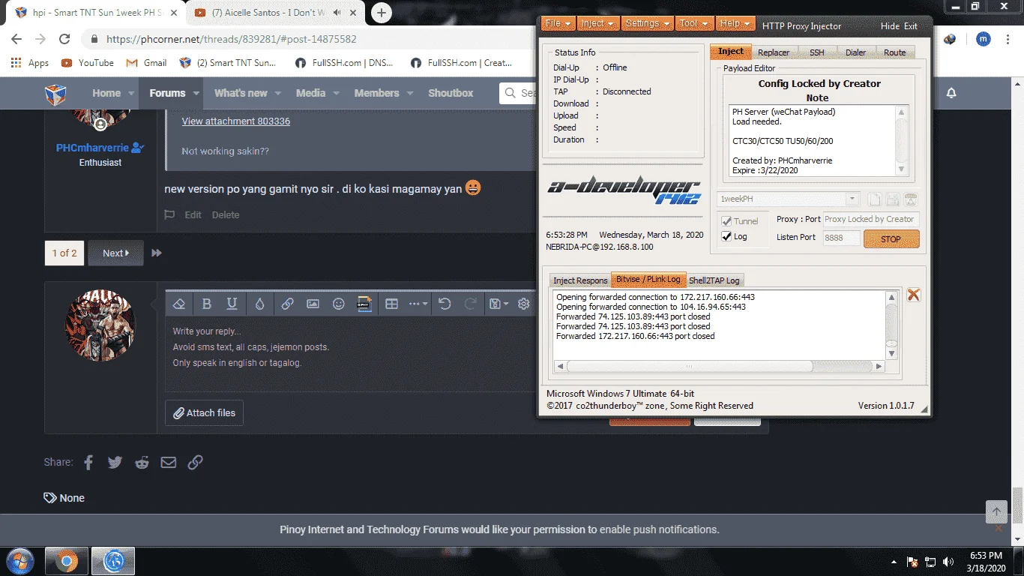Open the Help menu dropdown
The height and width of the screenshot is (576, 1024).
click(735, 23)
